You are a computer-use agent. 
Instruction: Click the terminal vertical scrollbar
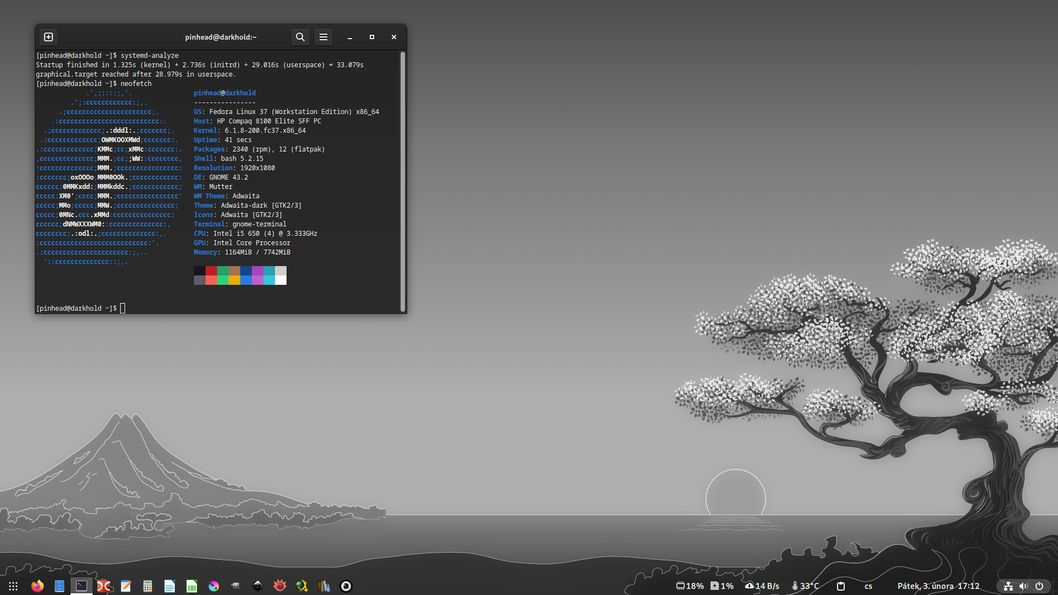pyautogui.click(x=403, y=182)
